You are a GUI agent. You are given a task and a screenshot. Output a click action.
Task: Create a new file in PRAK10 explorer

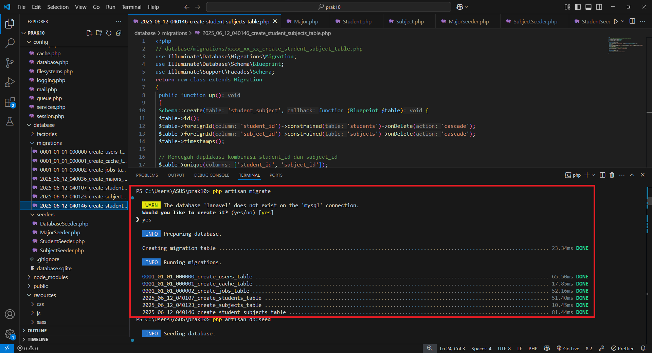(x=89, y=33)
